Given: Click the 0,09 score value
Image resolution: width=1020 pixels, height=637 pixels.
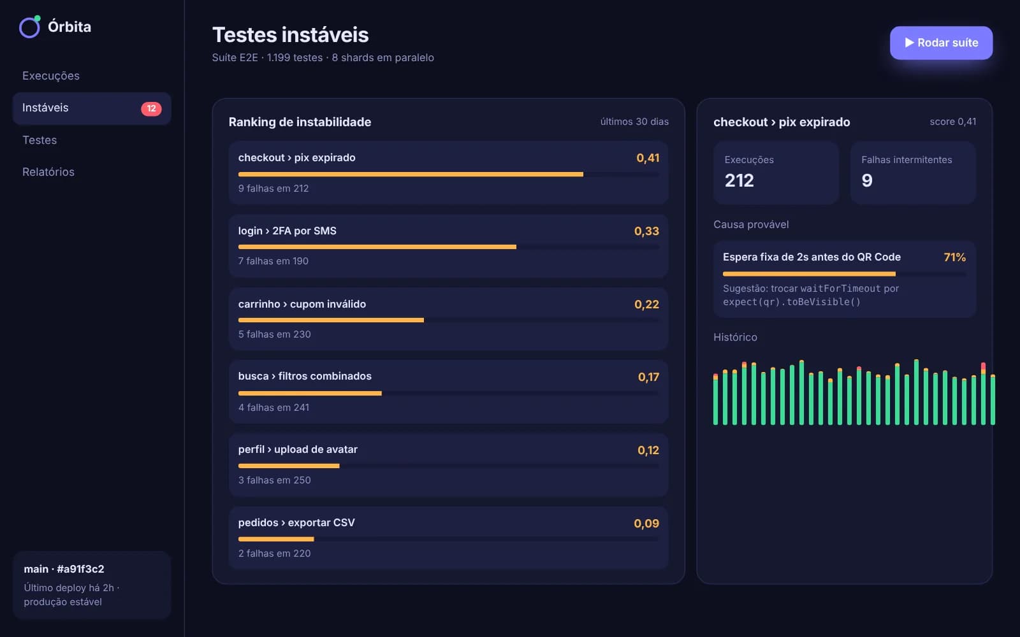Looking at the screenshot, I should (x=646, y=524).
